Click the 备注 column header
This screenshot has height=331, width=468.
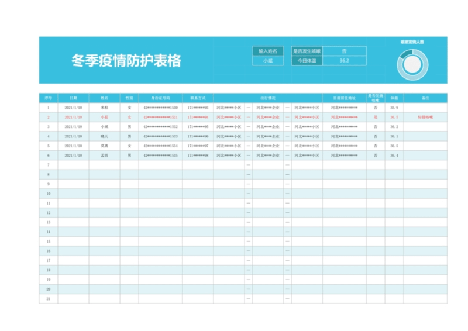point(425,98)
